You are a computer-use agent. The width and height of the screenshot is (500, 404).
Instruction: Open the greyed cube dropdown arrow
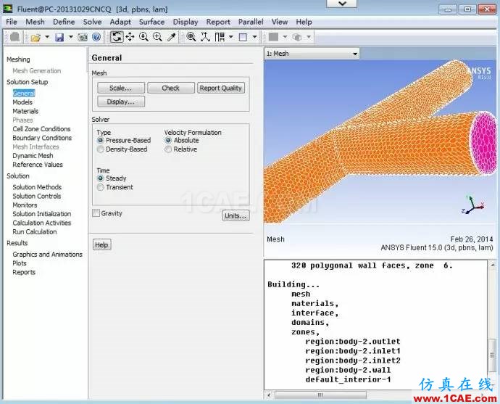309,37
